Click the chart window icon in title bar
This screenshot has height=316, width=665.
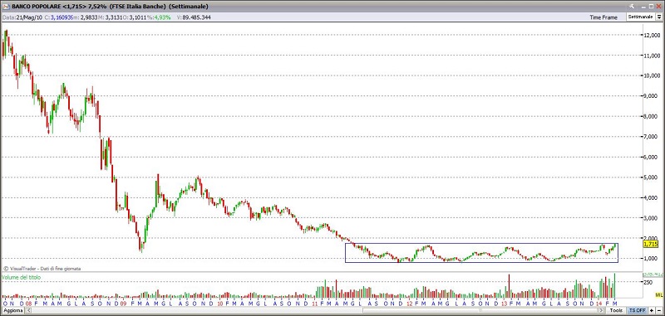click(x=5, y=7)
